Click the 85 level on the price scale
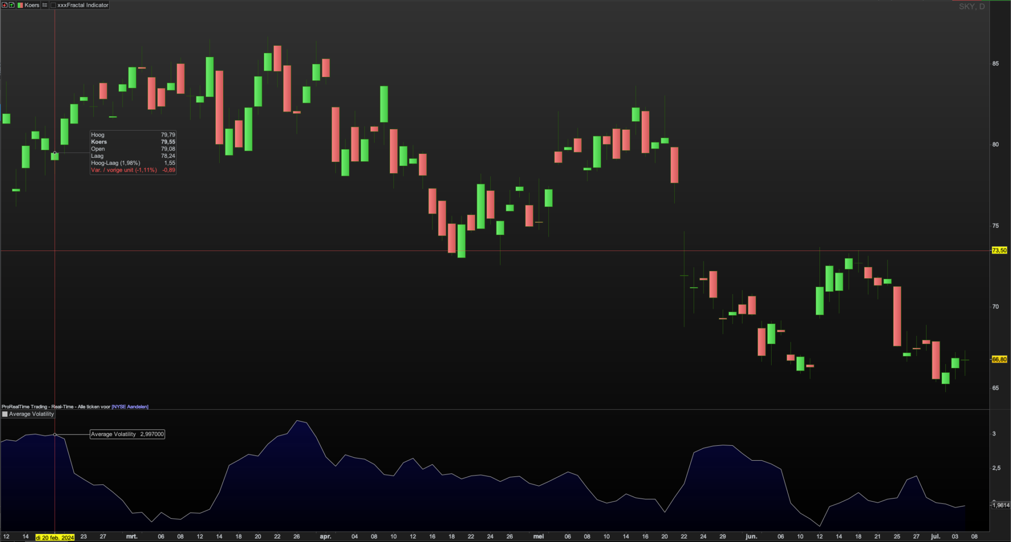The height and width of the screenshot is (542, 1011). click(x=995, y=64)
